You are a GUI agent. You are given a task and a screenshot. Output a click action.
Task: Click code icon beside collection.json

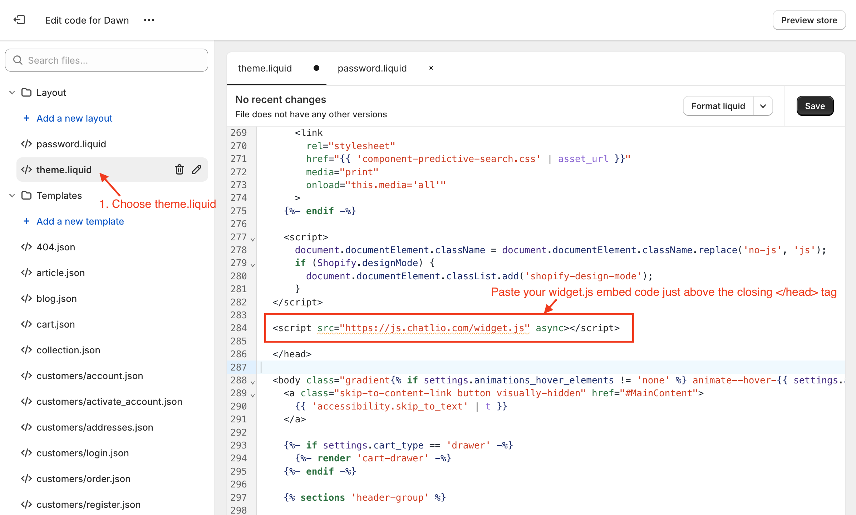pos(26,350)
